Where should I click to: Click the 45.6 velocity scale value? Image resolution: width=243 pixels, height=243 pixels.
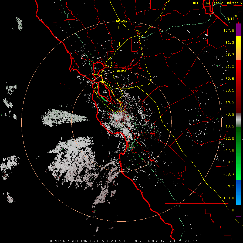(230, 78)
